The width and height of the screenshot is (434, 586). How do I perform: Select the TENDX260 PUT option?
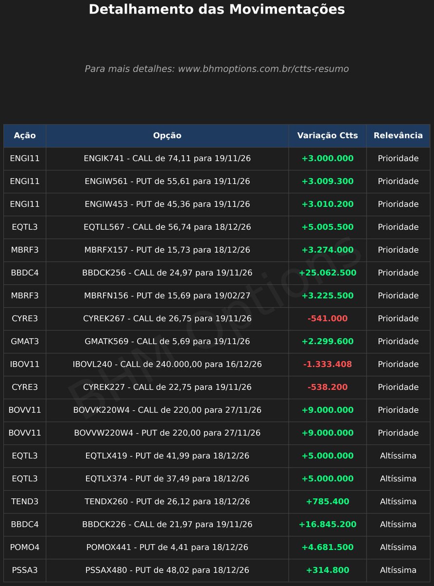(x=167, y=502)
